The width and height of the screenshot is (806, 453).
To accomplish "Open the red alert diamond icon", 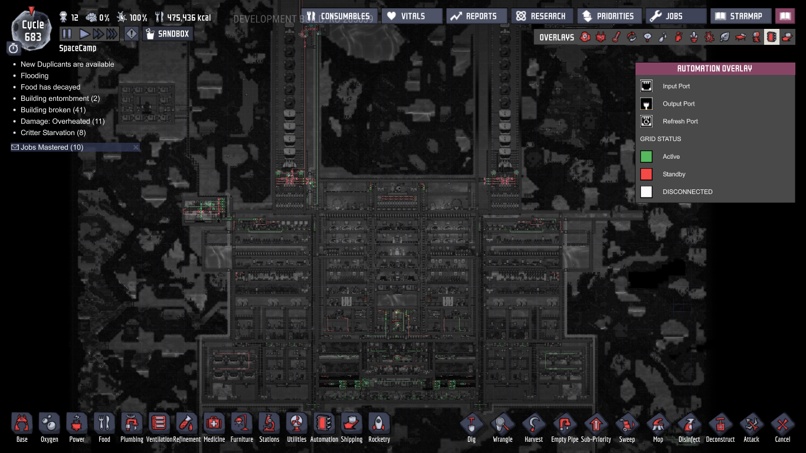I will [x=132, y=34].
